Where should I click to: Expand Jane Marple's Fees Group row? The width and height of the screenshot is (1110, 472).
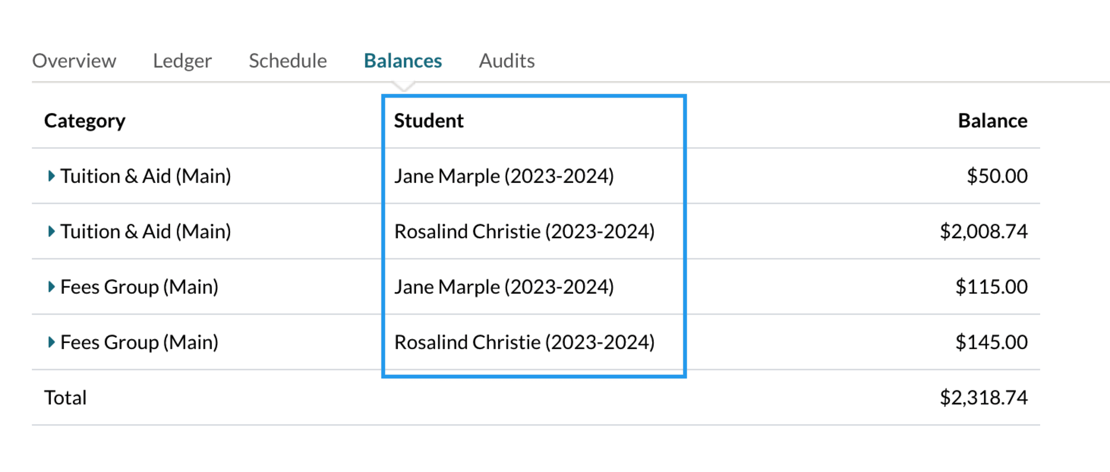(51, 287)
